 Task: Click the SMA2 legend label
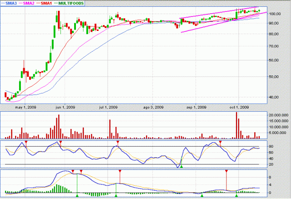point(29,3)
